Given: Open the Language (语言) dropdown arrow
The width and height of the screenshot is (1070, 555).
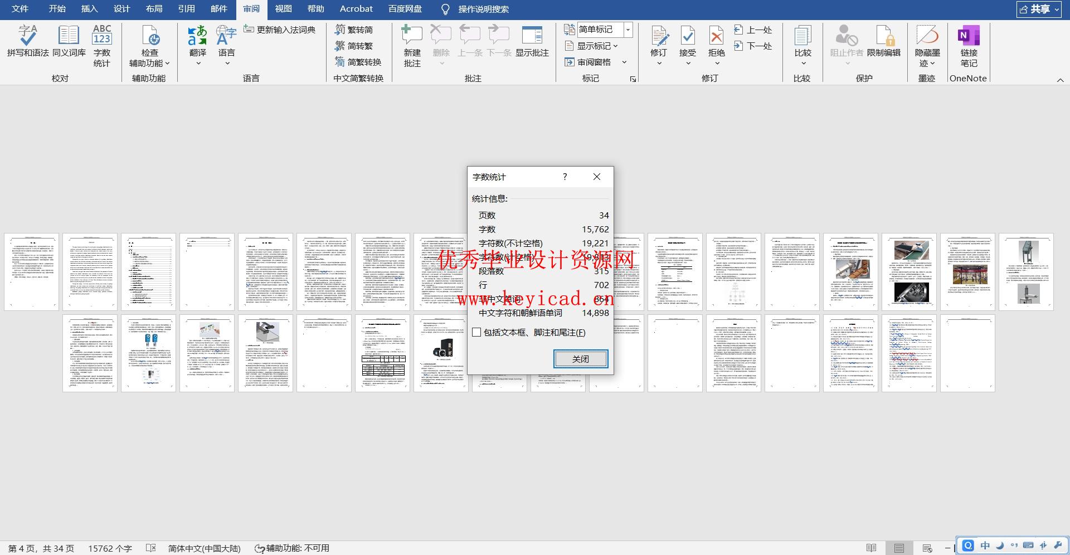Looking at the screenshot, I should (x=227, y=63).
